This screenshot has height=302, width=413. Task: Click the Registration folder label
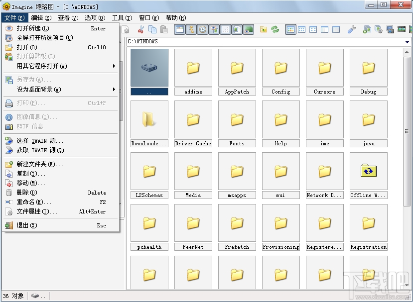click(x=369, y=247)
